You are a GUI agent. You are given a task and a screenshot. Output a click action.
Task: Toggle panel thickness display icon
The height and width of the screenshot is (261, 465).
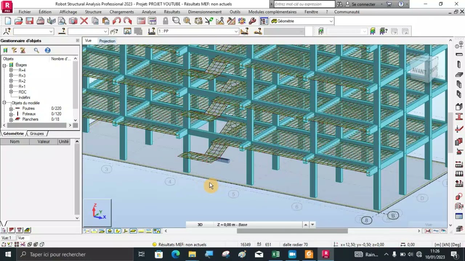coord(133,231)
